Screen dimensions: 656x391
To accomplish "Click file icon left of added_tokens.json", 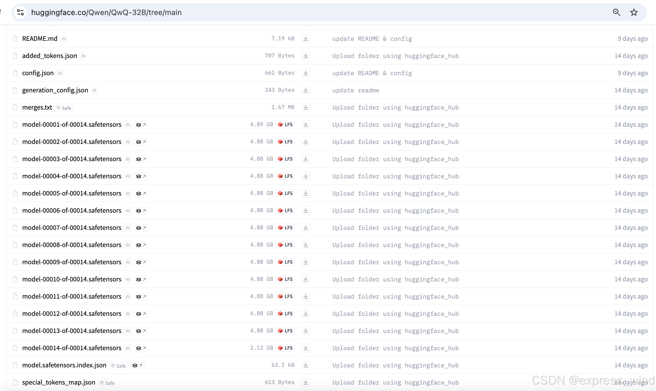I will pos(15,56).
